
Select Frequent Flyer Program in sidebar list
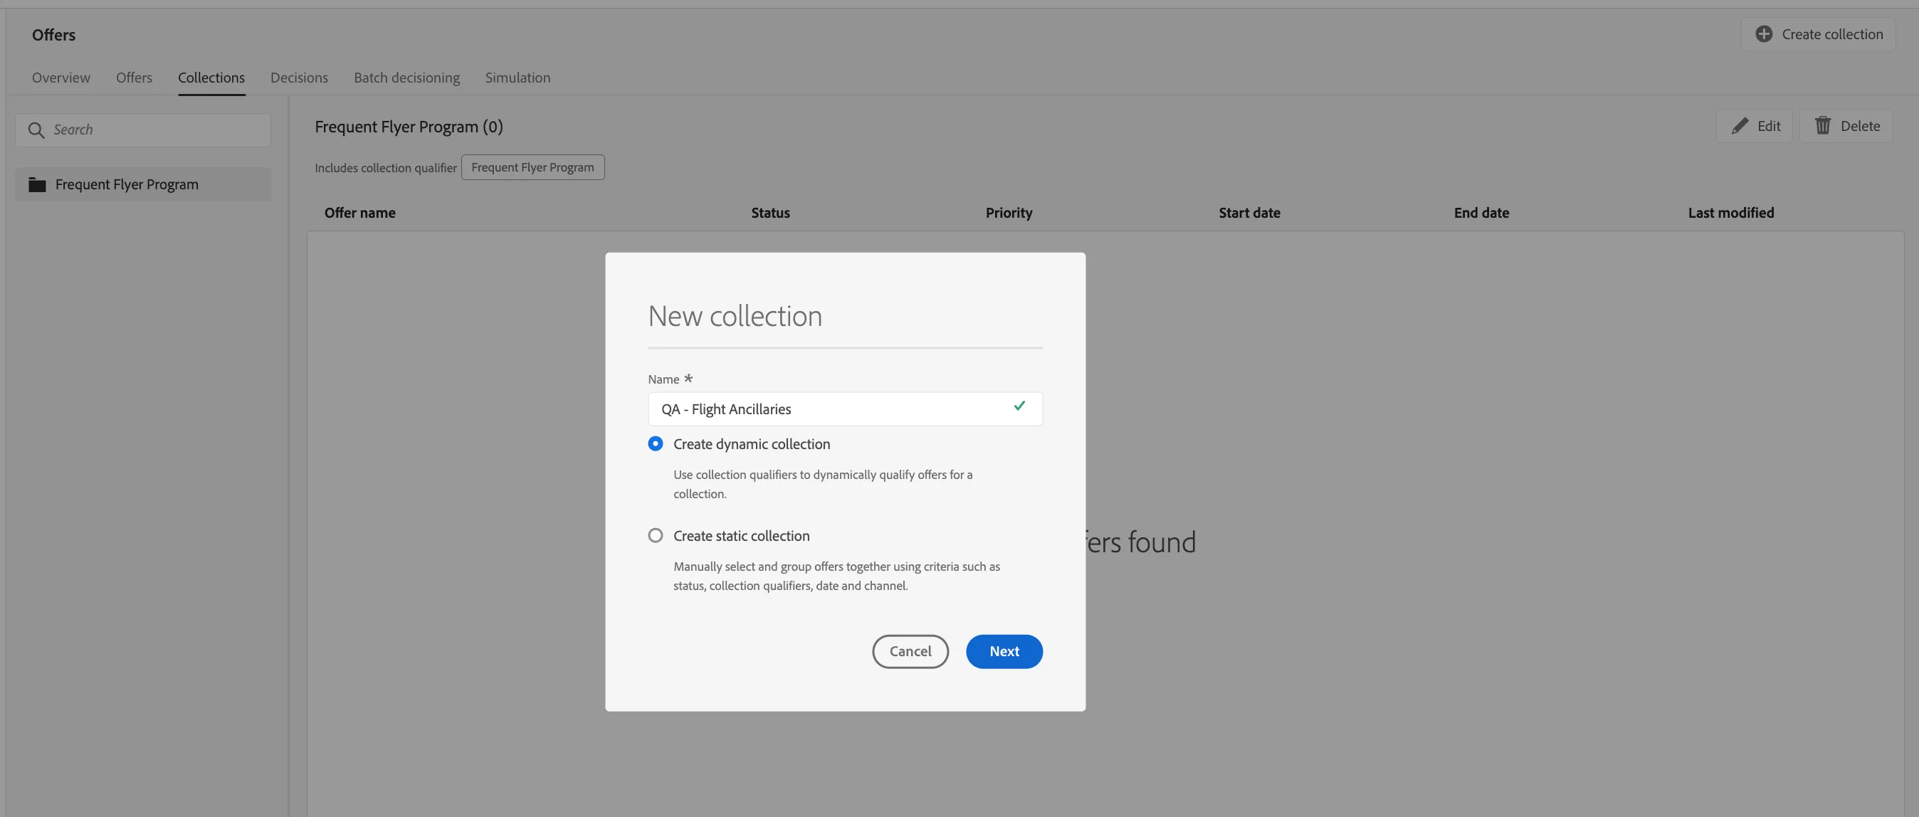coord(143,185)
